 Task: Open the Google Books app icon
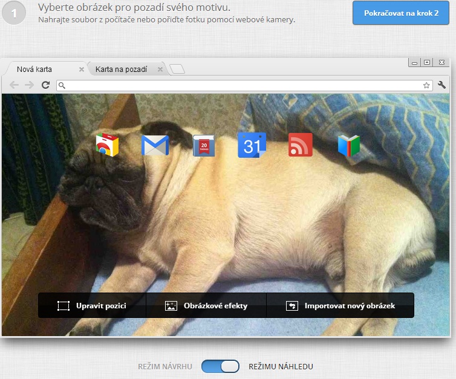coord(349,146)
